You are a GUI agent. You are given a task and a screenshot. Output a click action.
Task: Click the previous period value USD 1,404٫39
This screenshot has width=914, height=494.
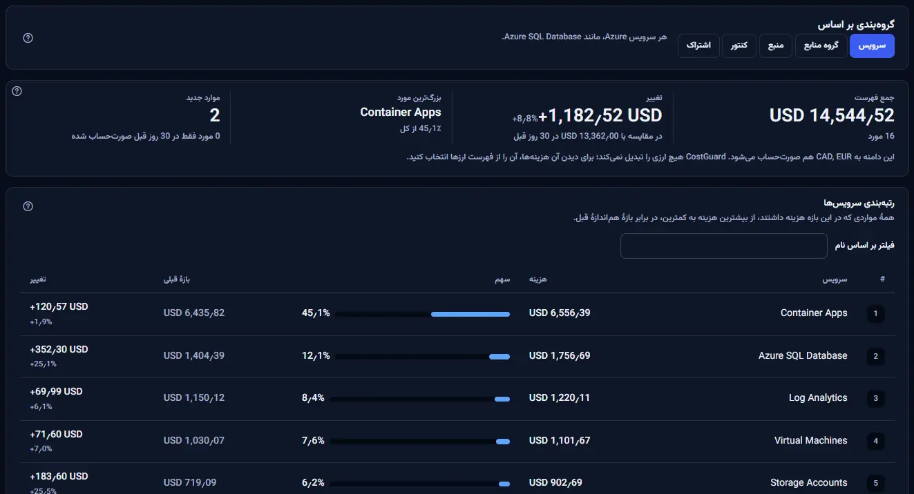point(194,356)
